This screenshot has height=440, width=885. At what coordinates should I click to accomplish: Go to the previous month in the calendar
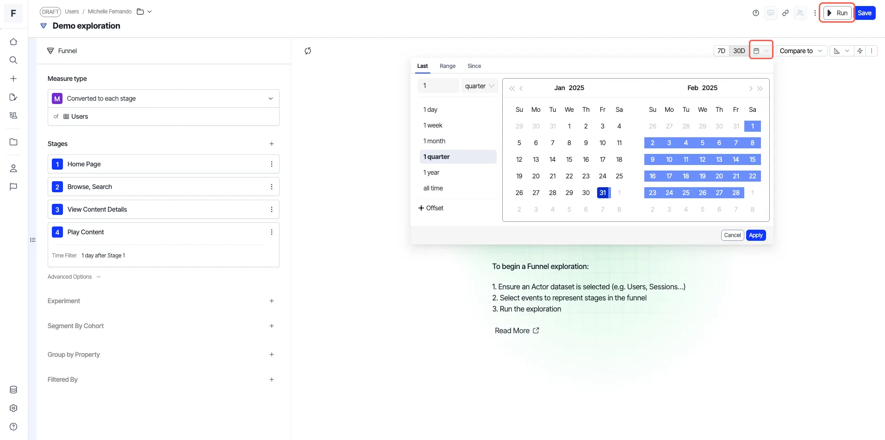521,88
